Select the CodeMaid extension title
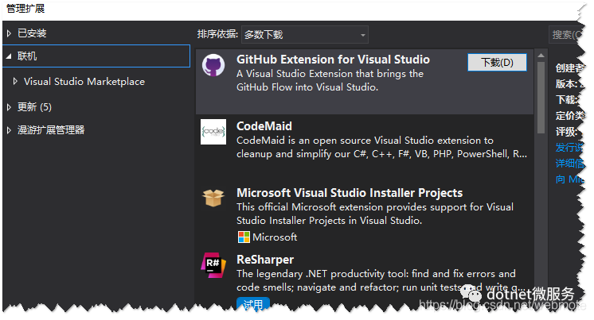This screenshot has height=320, width=594. pyautogui.click(x=264, y=126)
